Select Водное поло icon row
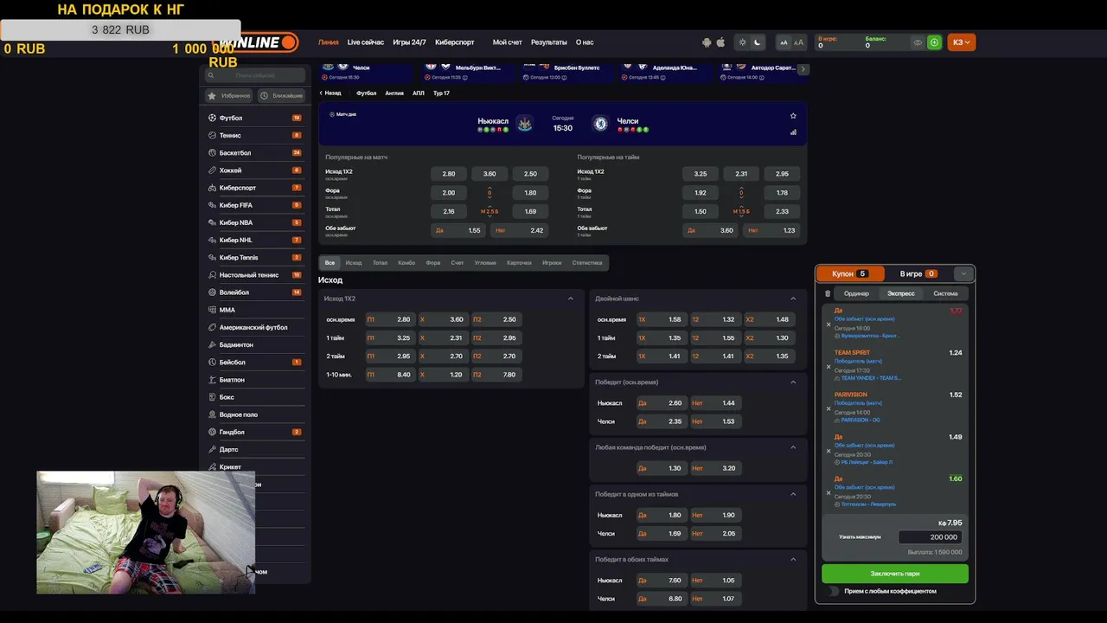The height and width of the screenshot is (623, 1107). pos(255,414)
